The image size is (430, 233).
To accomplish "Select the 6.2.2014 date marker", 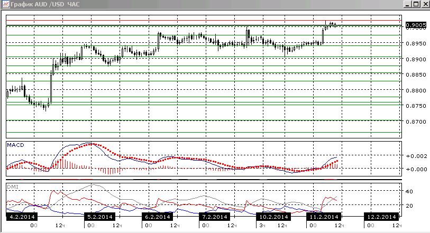I will tap(158, 217).
